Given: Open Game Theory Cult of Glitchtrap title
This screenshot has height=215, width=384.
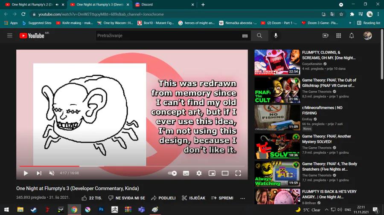Looking at the screenshot, I should point(329,83).
